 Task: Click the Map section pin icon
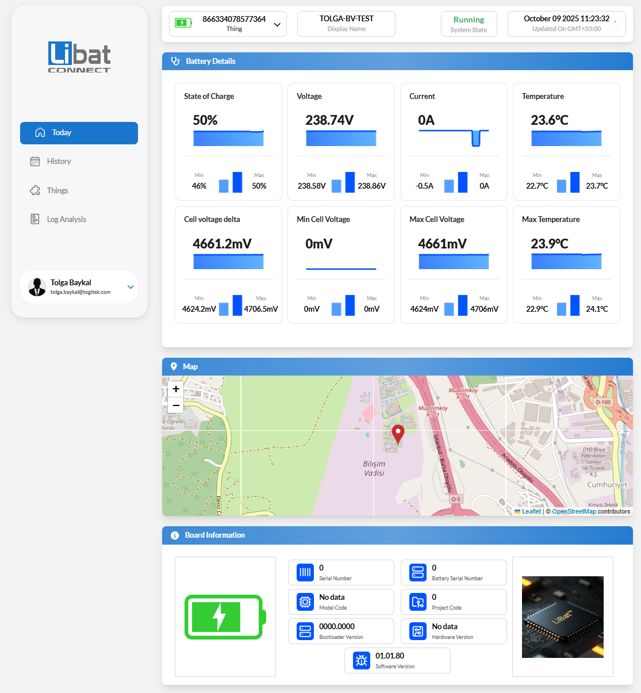click(174, 366)
